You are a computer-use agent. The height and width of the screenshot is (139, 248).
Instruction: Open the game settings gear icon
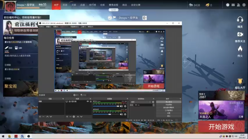pos(244,5)
